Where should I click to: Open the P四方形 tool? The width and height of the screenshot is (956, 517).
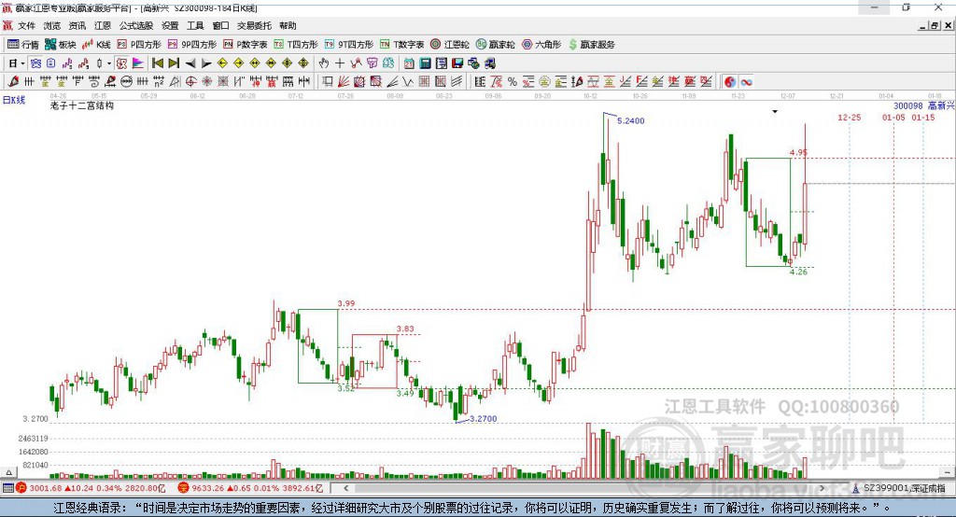[139, 45]
